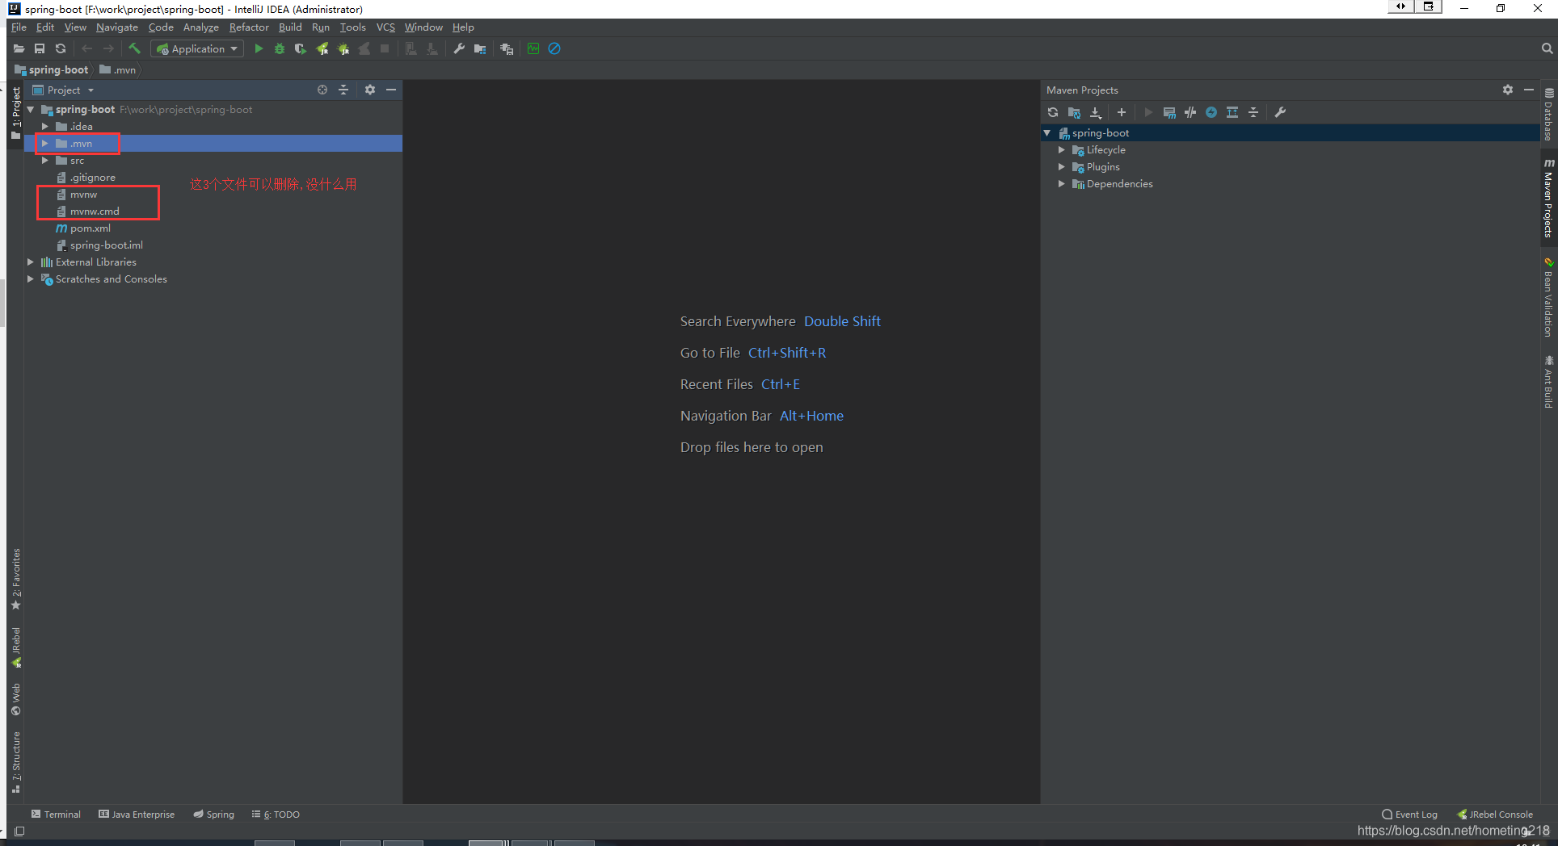Toggle the Ant Build side tab
Viewport: 1558px width, 846px height.
click(x=1548, y=382)
